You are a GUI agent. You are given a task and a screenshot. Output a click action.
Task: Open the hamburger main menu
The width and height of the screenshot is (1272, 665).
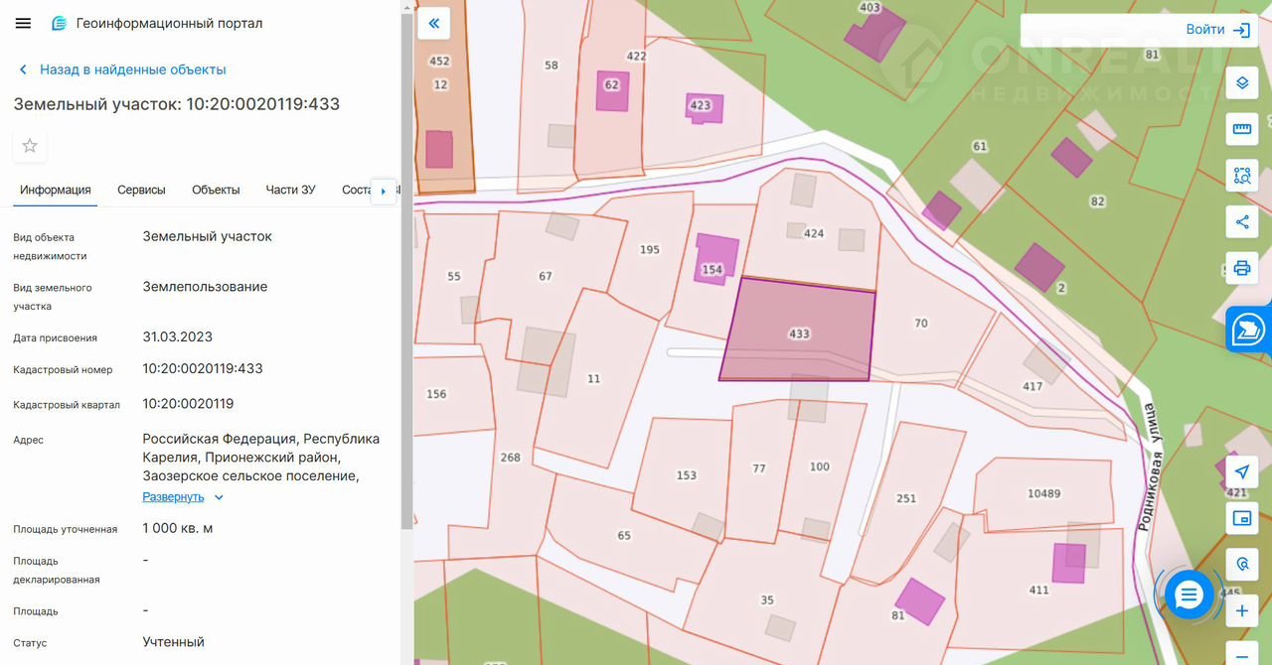[23, 23]
